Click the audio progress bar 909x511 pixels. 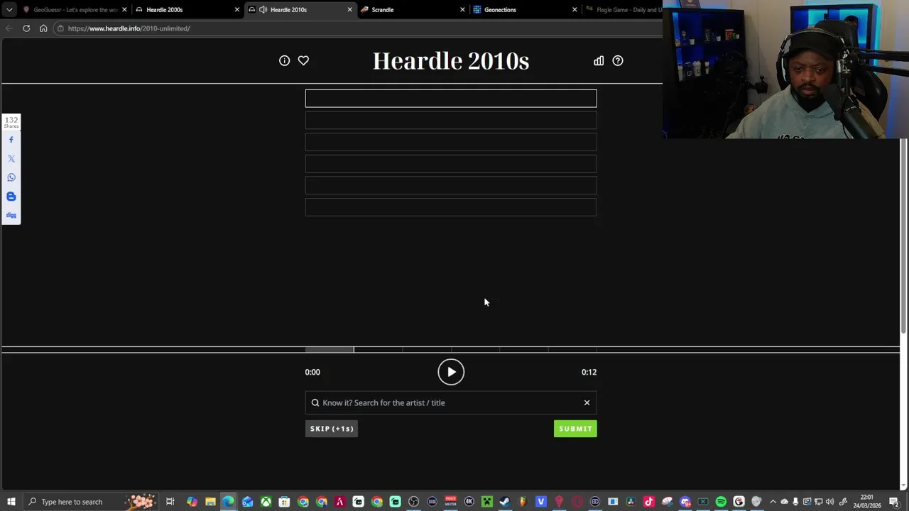[x=451, y=349]
